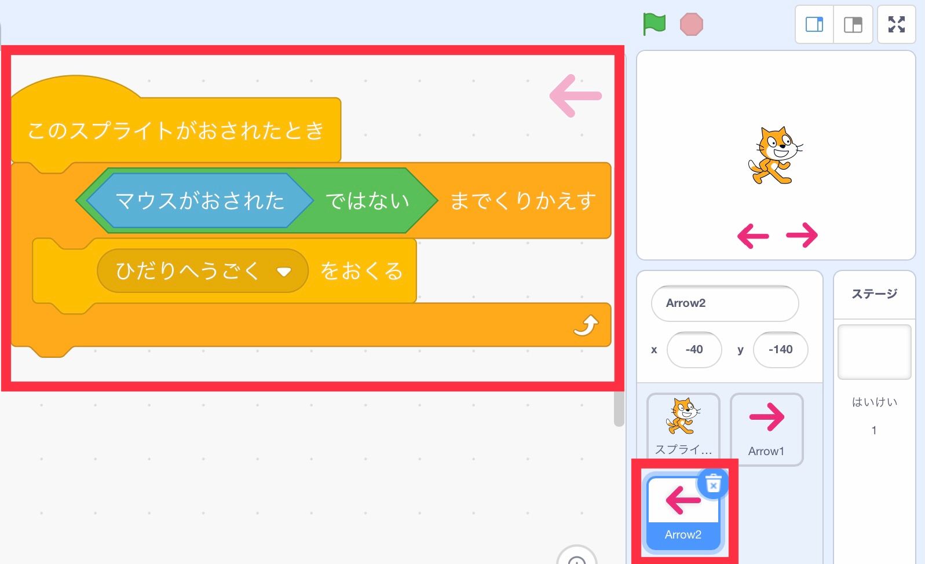Select the stage backdrop thumbnail
This screenshot has width=925, height=564.
click(874, 352)
